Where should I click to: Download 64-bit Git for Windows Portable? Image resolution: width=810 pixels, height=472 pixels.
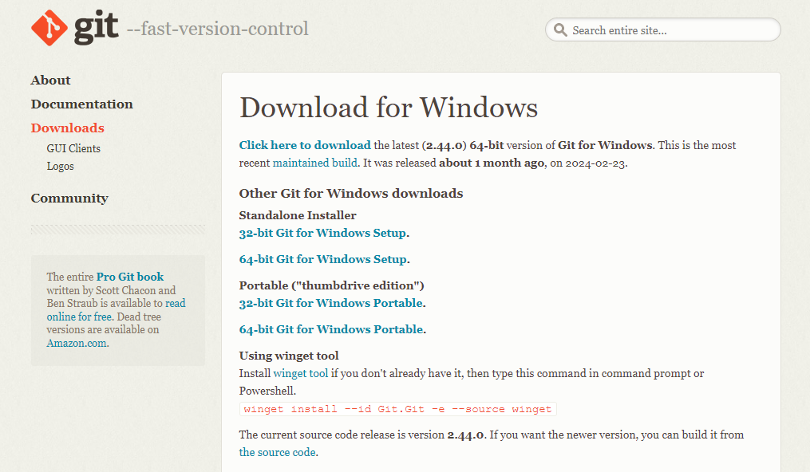(x=331, y=329)
